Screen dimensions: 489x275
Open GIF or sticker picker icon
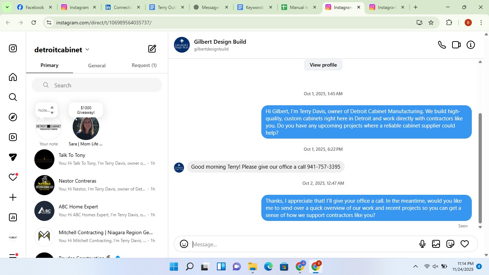point(450,244)
